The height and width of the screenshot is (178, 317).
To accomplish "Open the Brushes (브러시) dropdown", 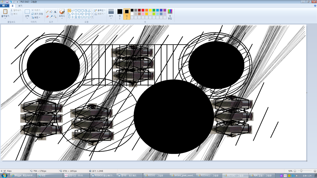I will tap(62, 13).
